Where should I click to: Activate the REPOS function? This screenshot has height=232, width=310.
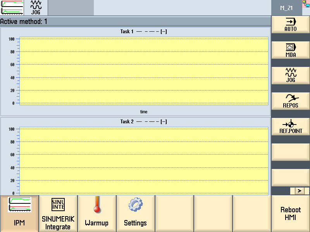point(290,101)
